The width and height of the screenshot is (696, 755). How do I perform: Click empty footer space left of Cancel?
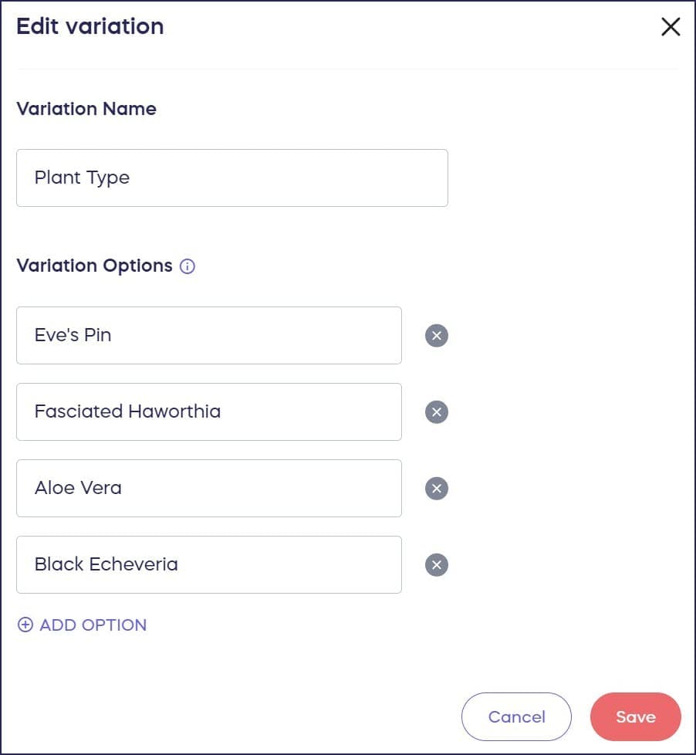coord(231,717)
